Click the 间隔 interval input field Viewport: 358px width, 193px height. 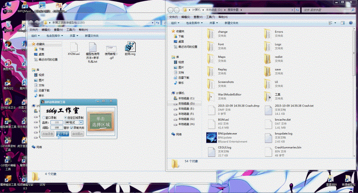pyautogui.click(x=57, y=127)
